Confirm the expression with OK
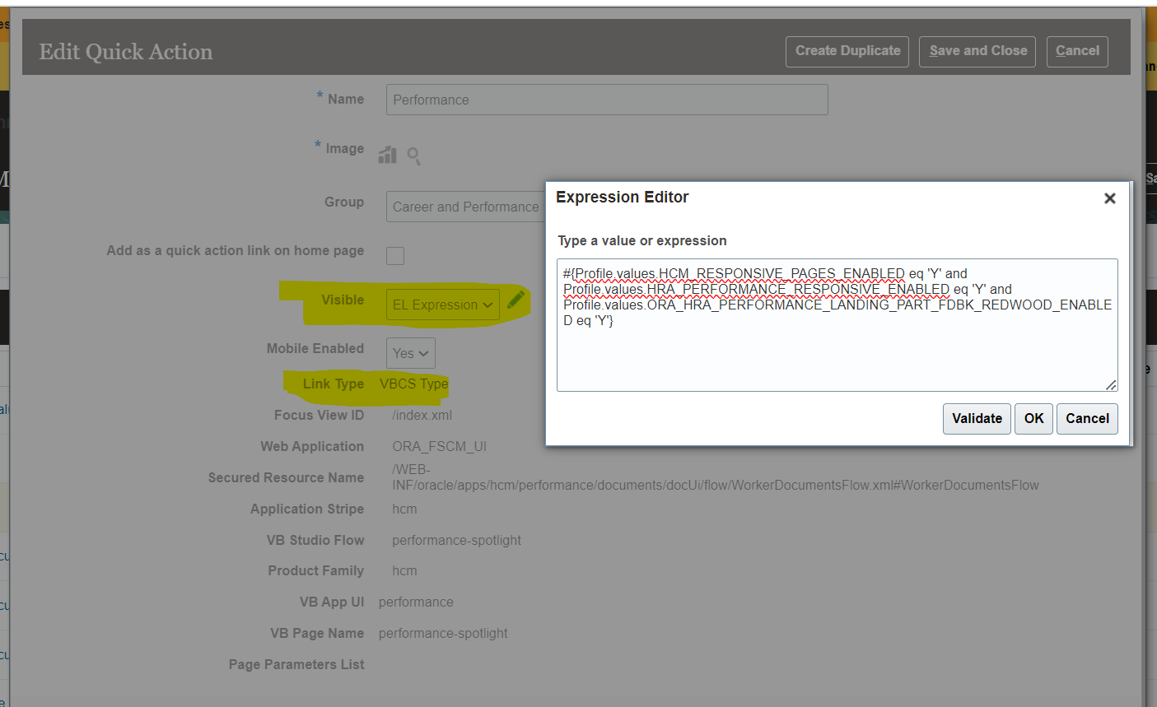 click(1033, 418)
